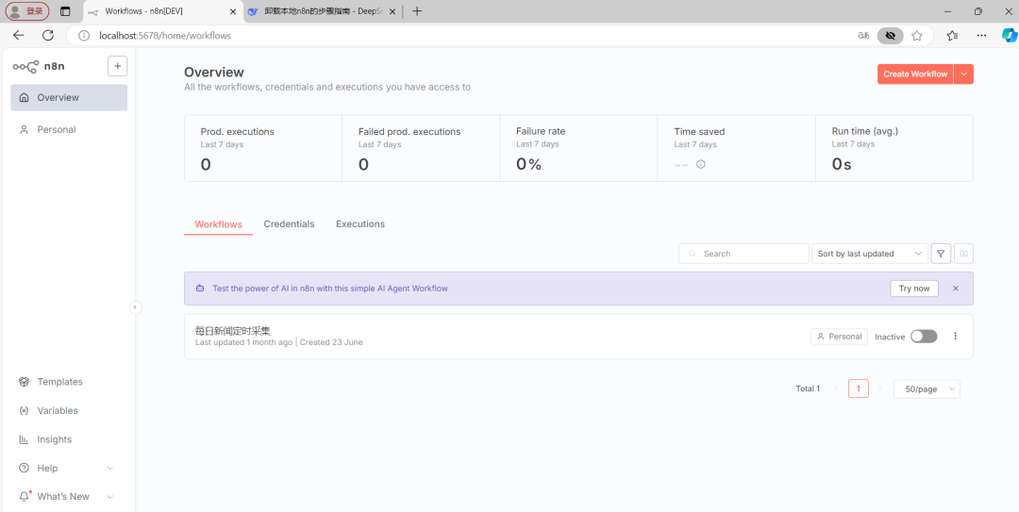The height and width of the screenshot is (512, 1019).
Task: Click the tracking prevention eye icon
Action: 891,36
